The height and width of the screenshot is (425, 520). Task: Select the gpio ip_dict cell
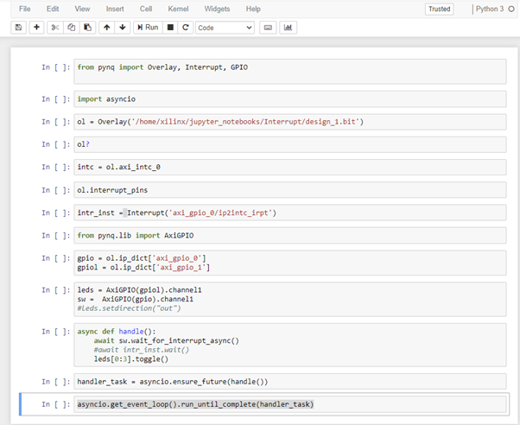click(x=290, y=263)
